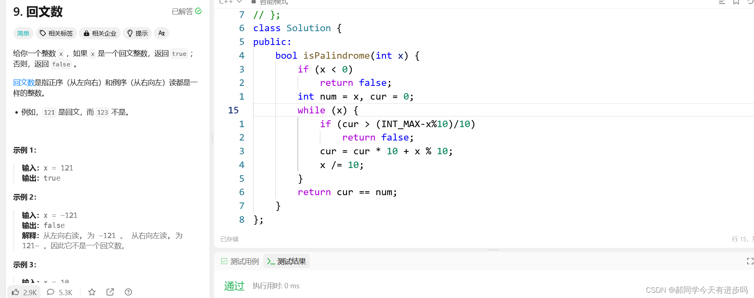Star this problem as a favorite
This screenshot has width=754, height=298.
(92, 292)
